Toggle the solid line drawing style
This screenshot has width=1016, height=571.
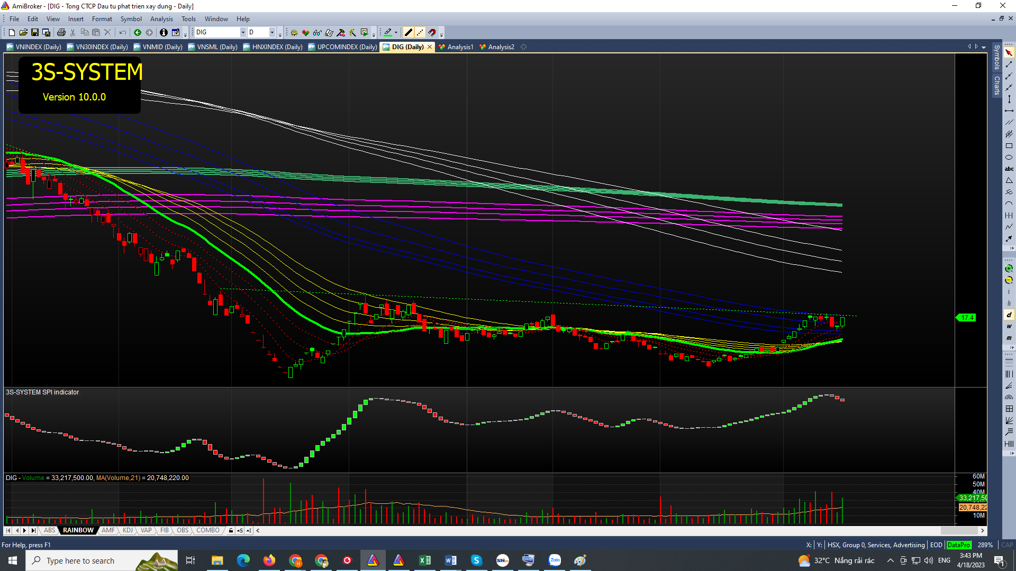coord(408,33)
